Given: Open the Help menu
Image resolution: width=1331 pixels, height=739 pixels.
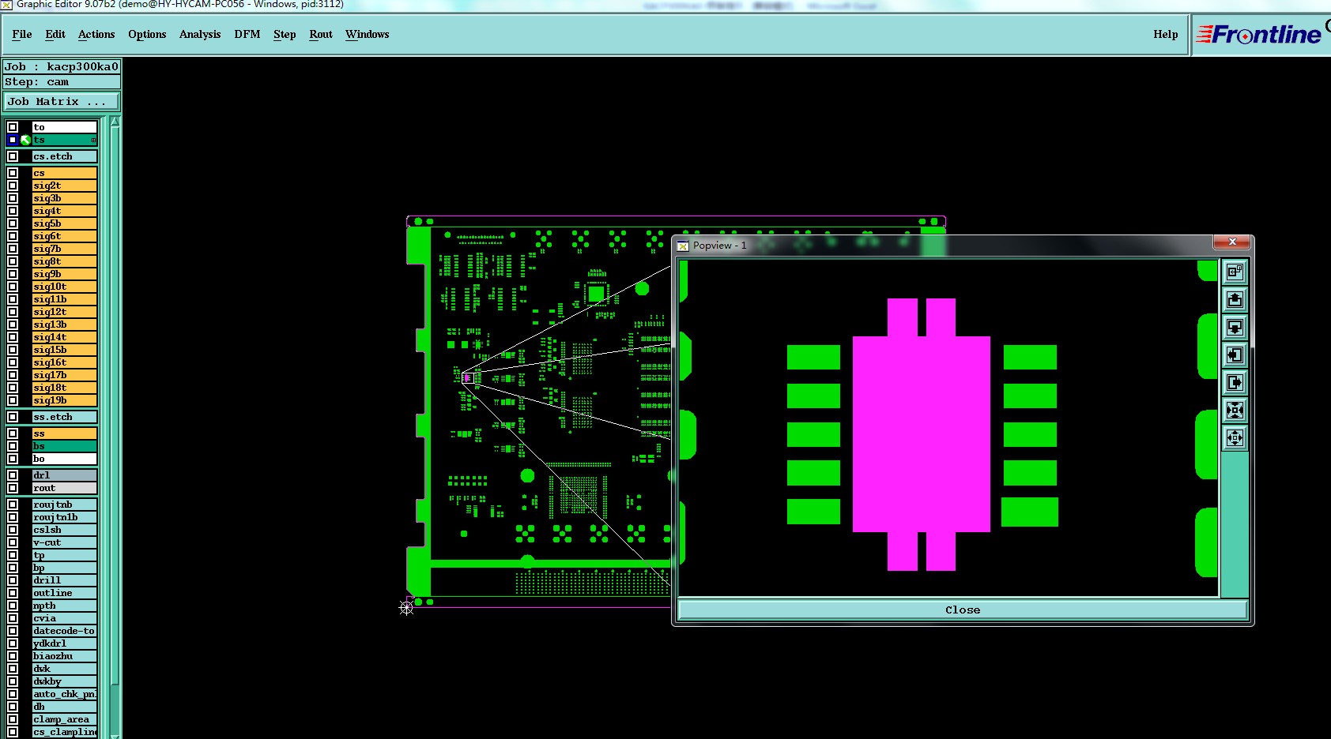Looking at the screenshot, I should coord(1166,34).
